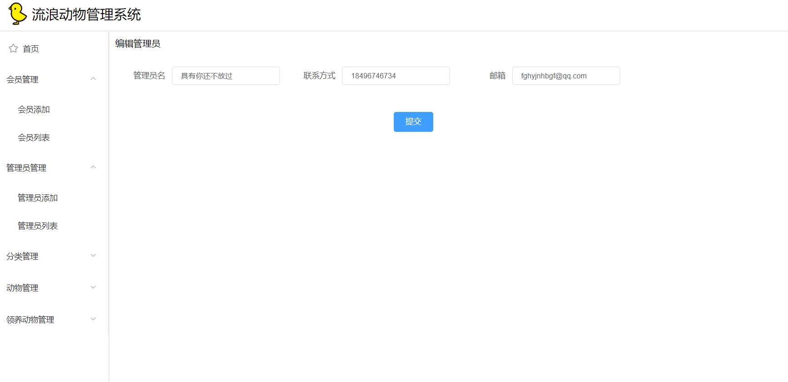Select the 管理员管理 menu heading
This screenshot has width=788, height=382.
[26, 168]
